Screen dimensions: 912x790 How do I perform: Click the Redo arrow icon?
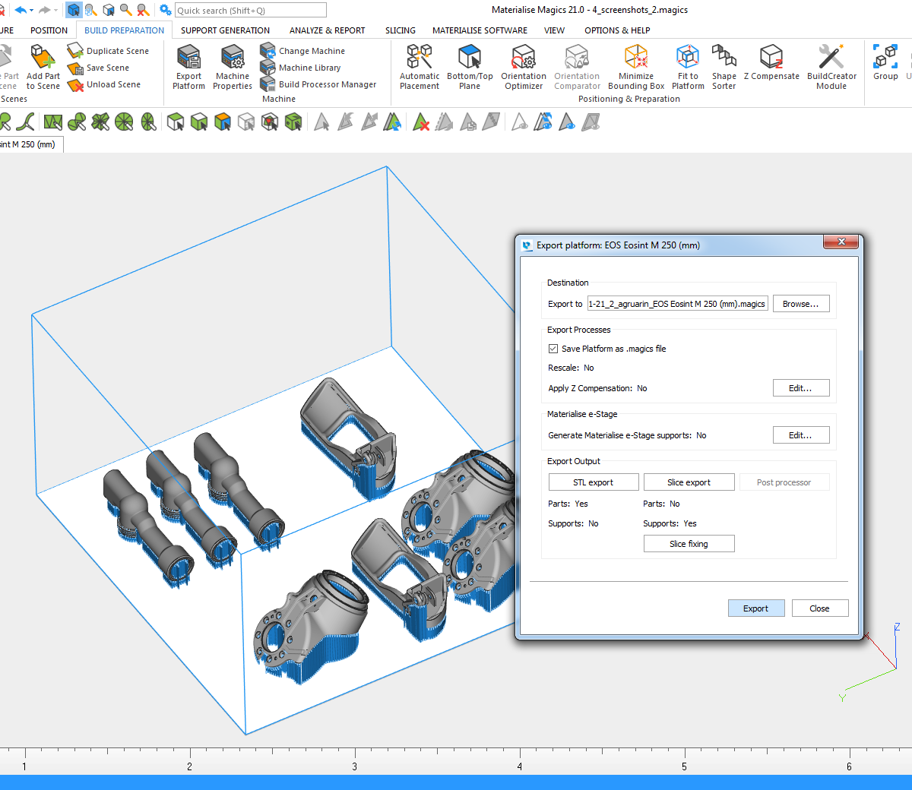click(44, 10)
